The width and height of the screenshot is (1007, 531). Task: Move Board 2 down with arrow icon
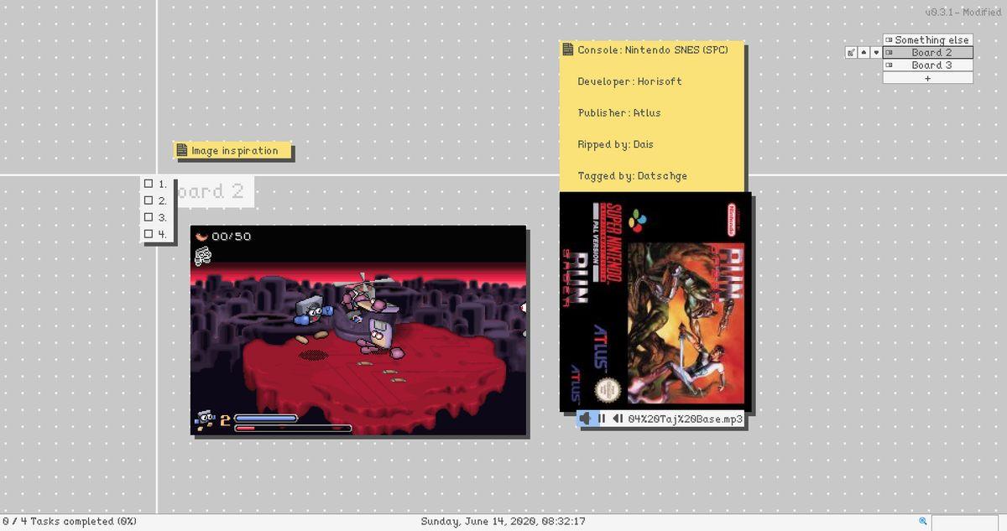click(x=876, y=53)
